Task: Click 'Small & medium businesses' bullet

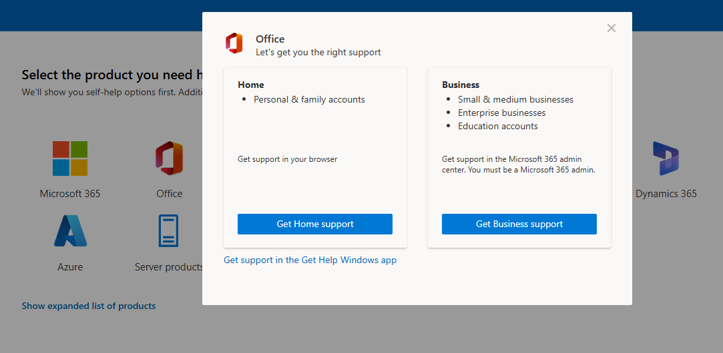Action: coord(515,99)
